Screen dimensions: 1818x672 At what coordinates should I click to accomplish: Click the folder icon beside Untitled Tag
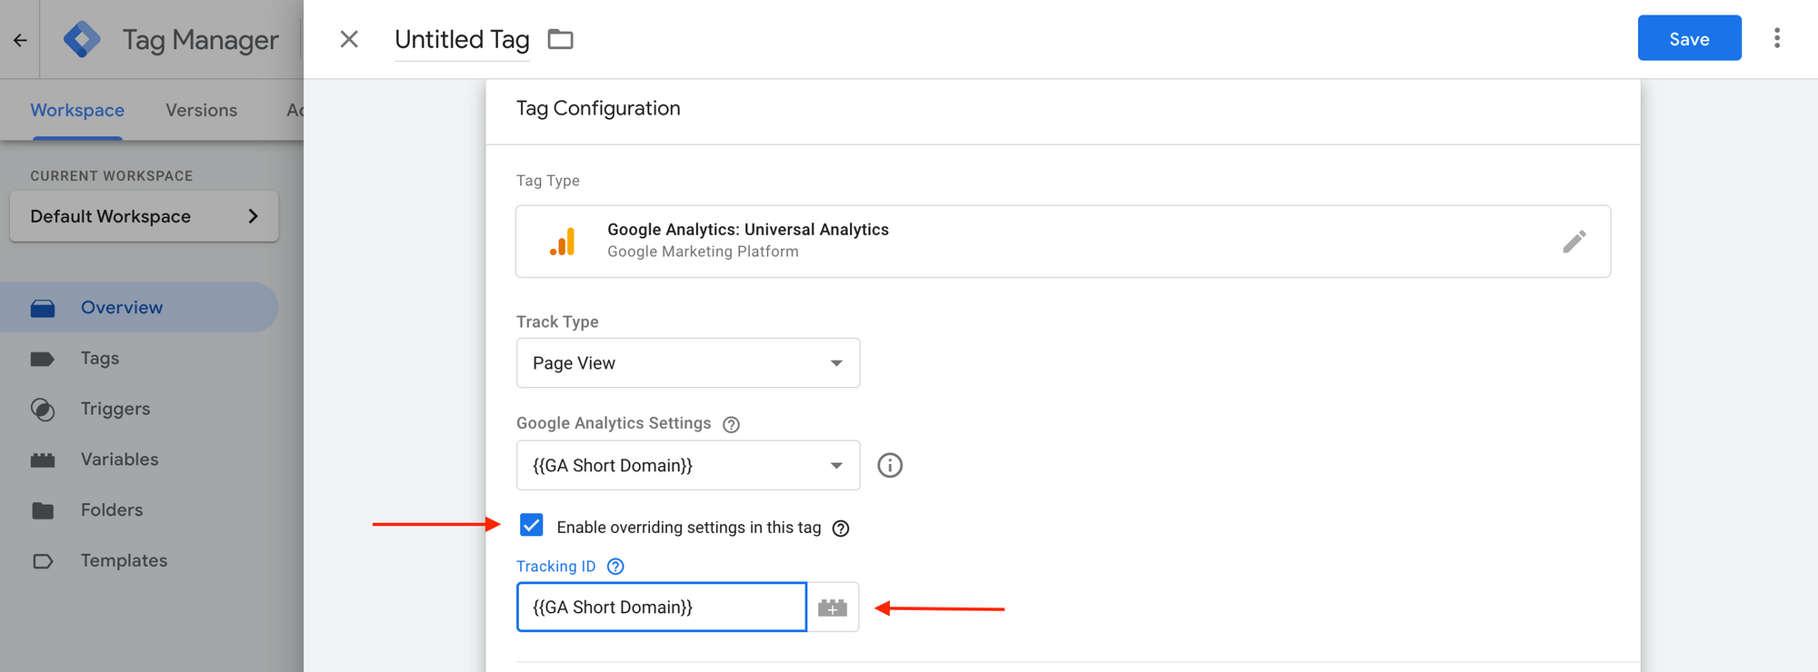coord(561,39)
